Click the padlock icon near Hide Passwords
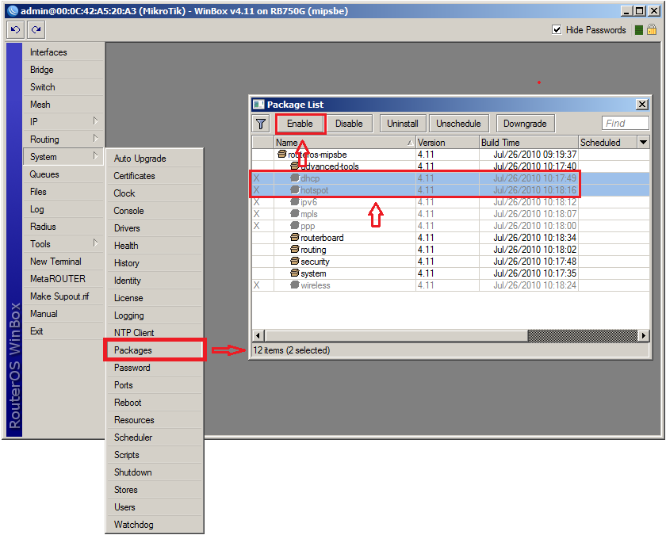Viewport: 666px width, 535px height. tap(652, 30)
